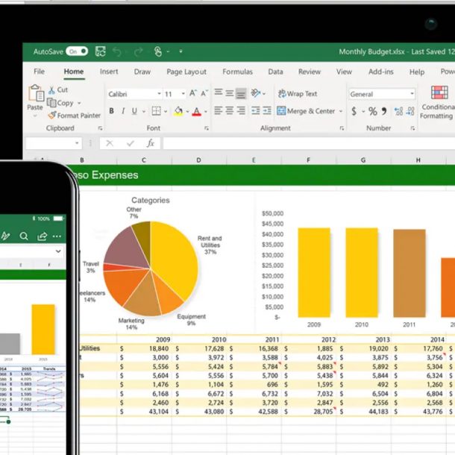Click the Accounting dollar format icon

354,111
